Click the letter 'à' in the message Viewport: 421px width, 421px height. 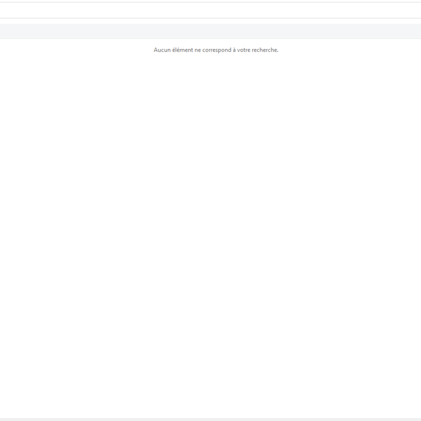coord(234,50)
